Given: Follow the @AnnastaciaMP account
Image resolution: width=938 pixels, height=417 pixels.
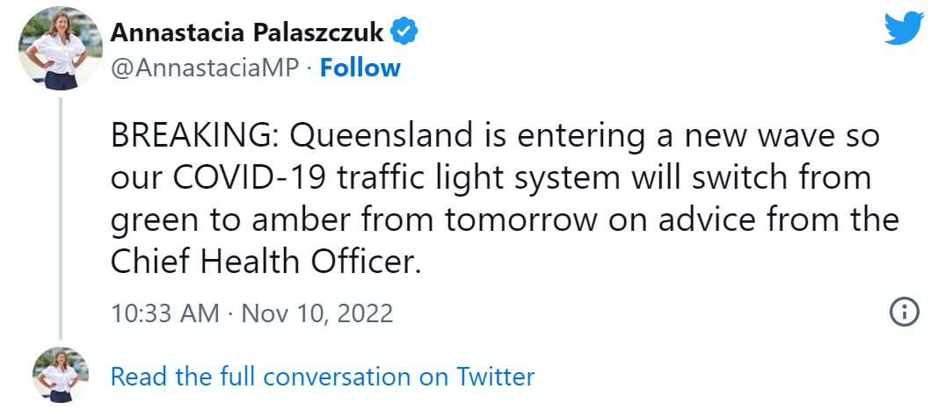Looking at the screenshot, I should coord(360,68).
